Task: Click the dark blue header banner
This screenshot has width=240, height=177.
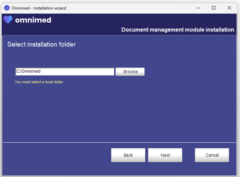Action: [119, 24]
